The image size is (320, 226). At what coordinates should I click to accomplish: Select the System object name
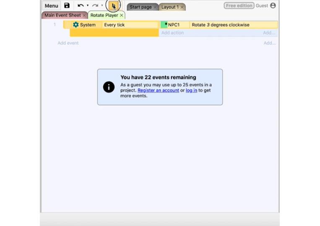[x=88, y=25]
